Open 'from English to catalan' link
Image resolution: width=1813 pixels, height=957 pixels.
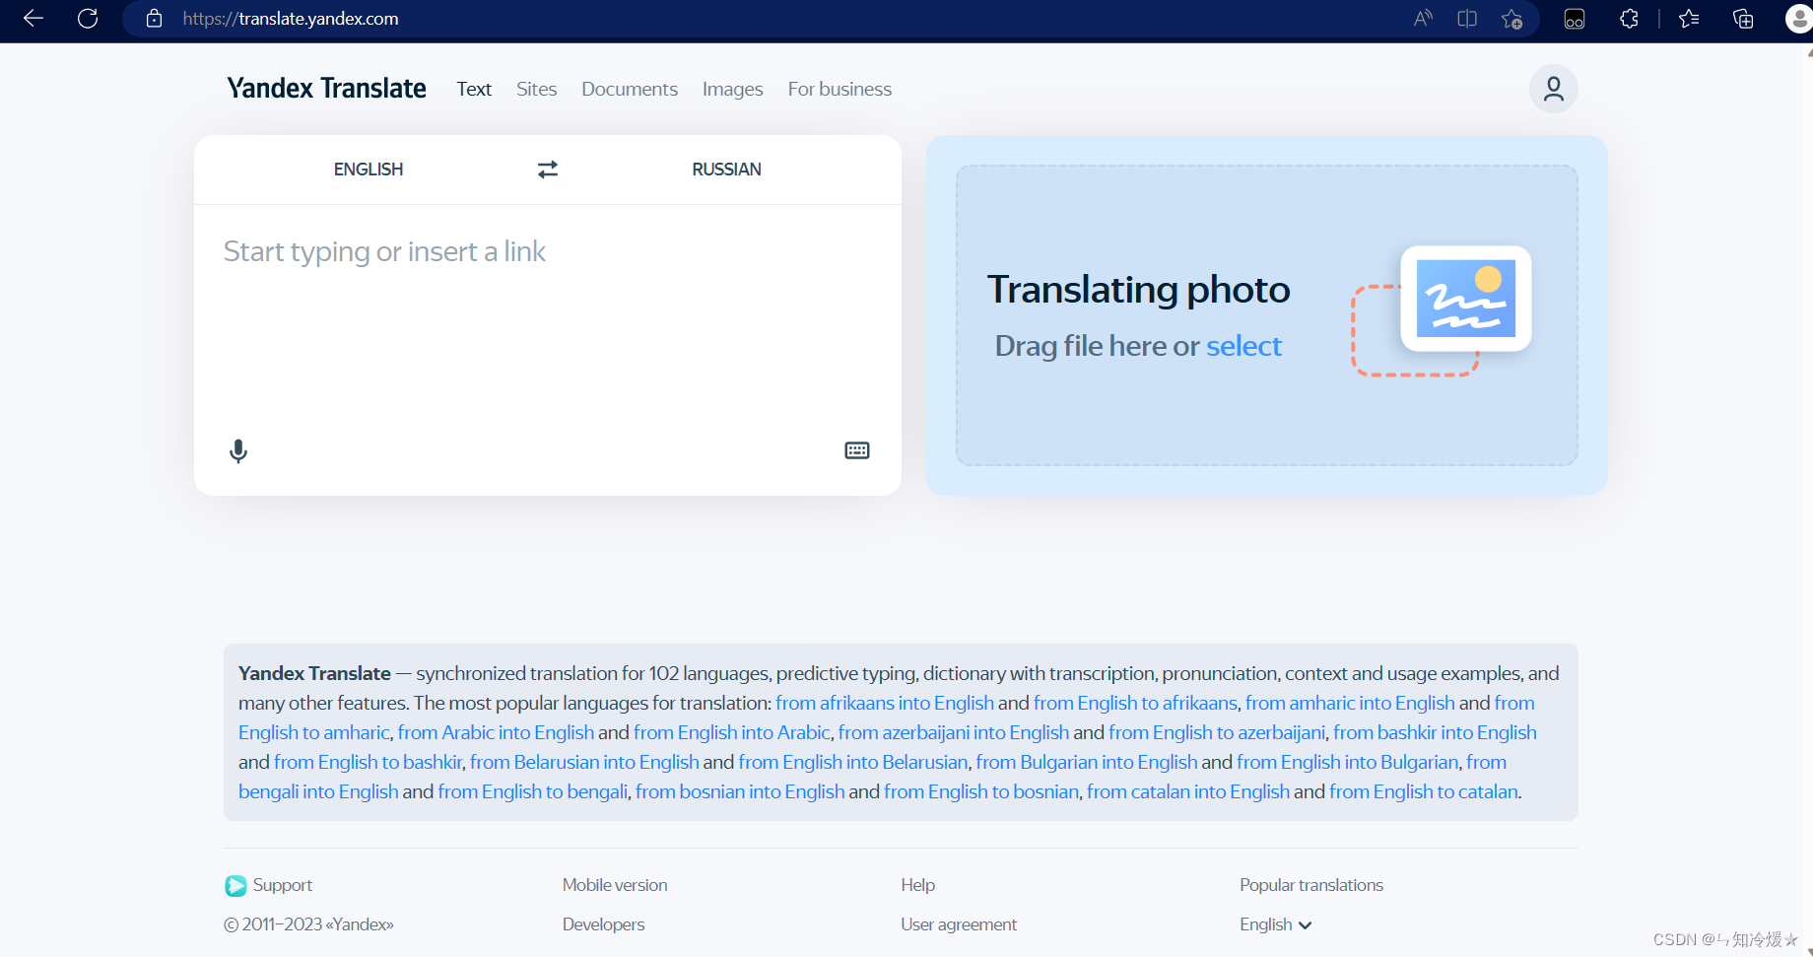point(1424,791)
